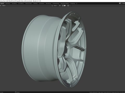Click the Faces count in the status bar
The width and height of the screenshot is (125, 93).
[115, 92]
